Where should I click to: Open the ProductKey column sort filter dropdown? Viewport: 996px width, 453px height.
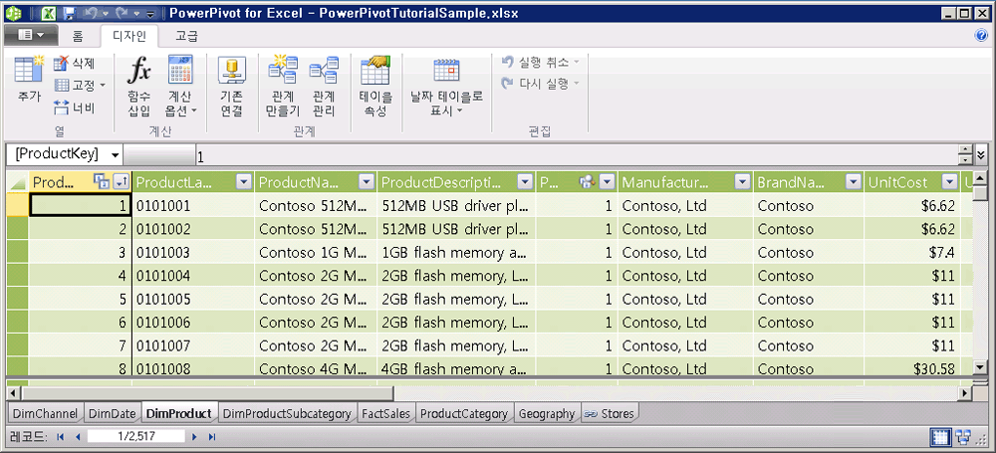coord(121,182)
